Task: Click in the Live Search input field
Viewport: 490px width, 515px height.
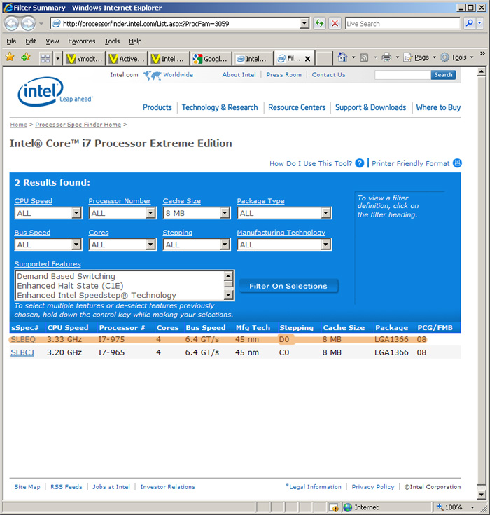Action: (x=402, y=24)
